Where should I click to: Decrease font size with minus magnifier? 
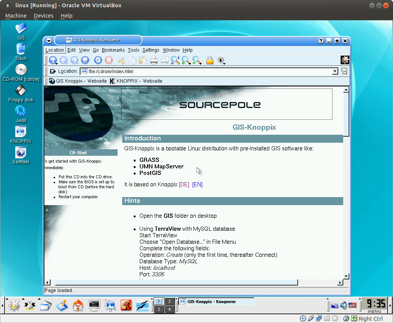coord(197,60)
